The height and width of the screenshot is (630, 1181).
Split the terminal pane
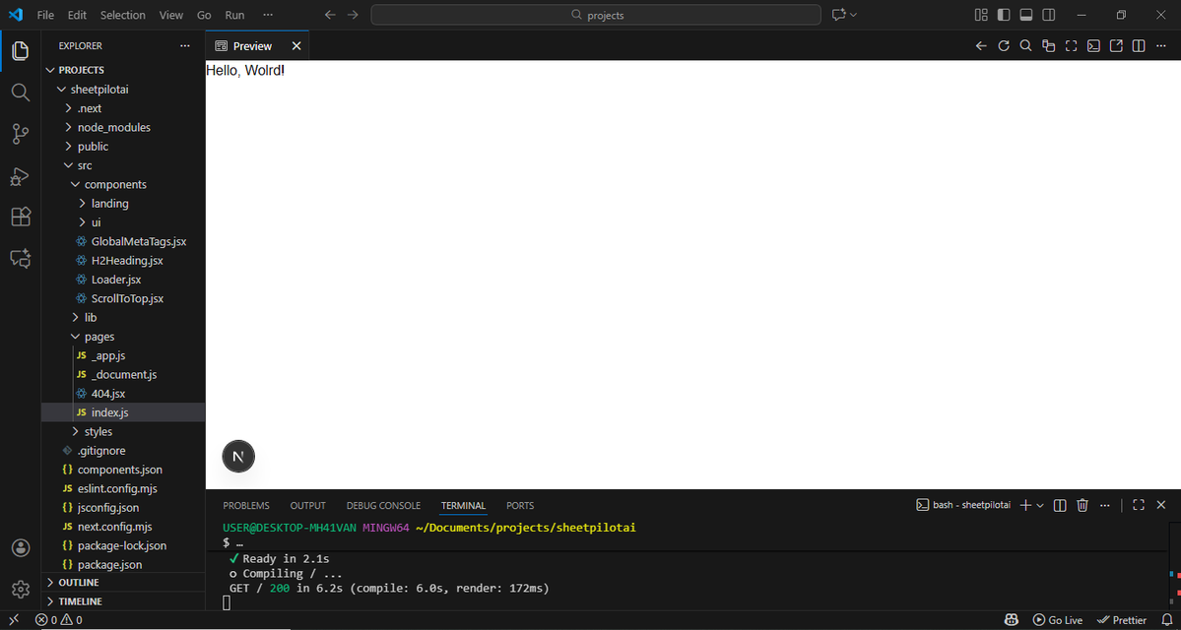point(1060,505)
